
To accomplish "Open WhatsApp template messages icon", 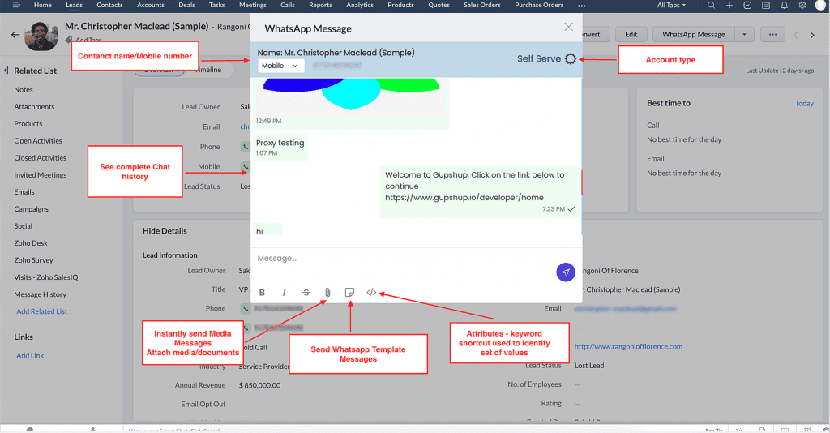I will [349, 292].
